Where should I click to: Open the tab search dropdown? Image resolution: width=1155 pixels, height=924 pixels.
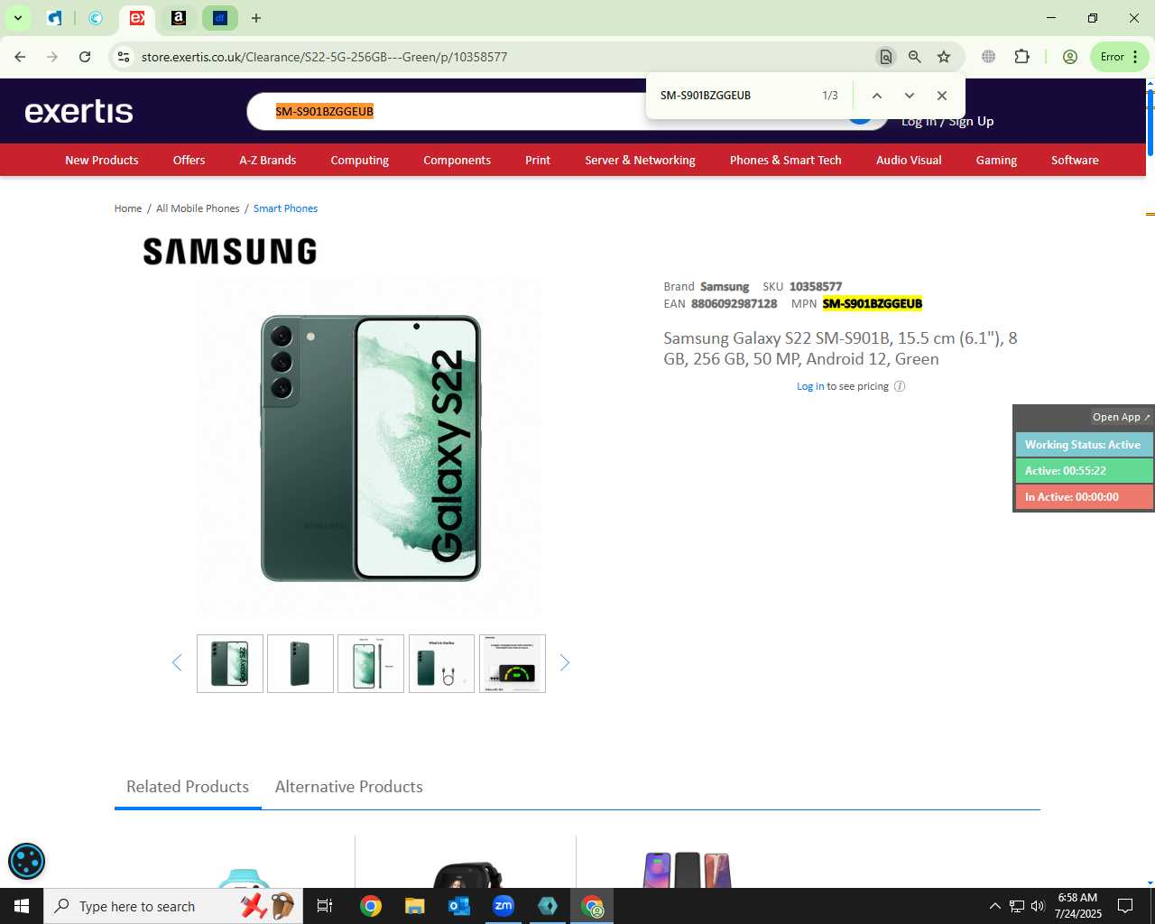17,18
